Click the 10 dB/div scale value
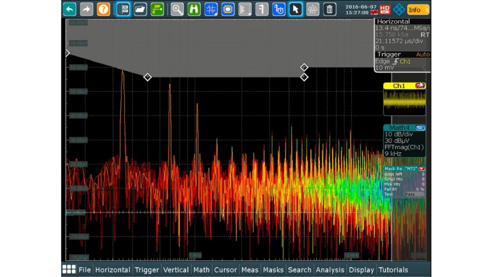493x277 pixels. (399, 134)
